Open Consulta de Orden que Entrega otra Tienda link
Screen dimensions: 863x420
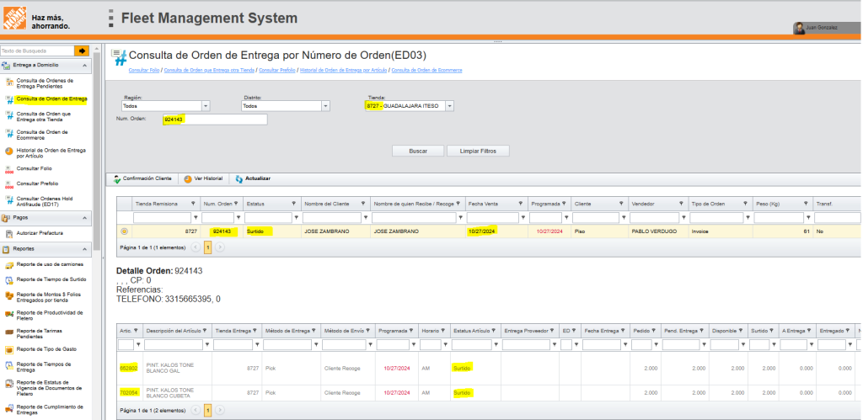[x=209, y=71]
